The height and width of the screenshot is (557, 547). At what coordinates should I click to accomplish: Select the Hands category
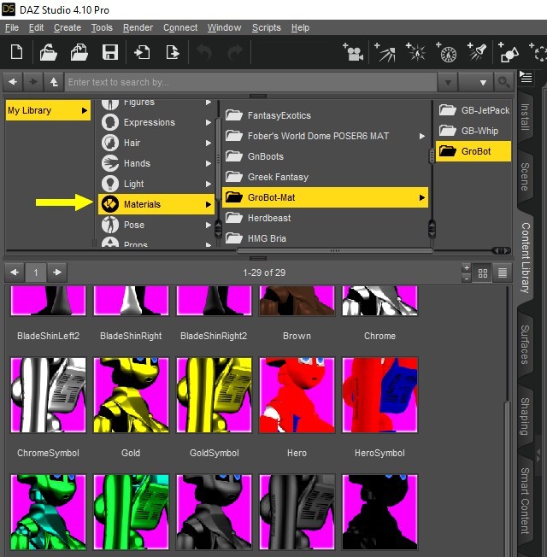pos(156,163)
